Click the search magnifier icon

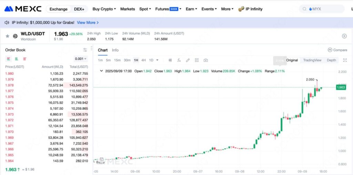304,9
